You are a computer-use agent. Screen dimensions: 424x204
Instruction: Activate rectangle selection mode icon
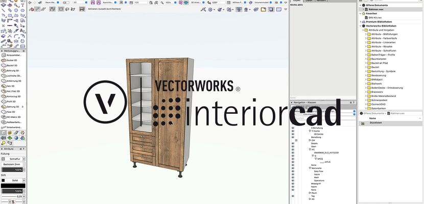61,9
